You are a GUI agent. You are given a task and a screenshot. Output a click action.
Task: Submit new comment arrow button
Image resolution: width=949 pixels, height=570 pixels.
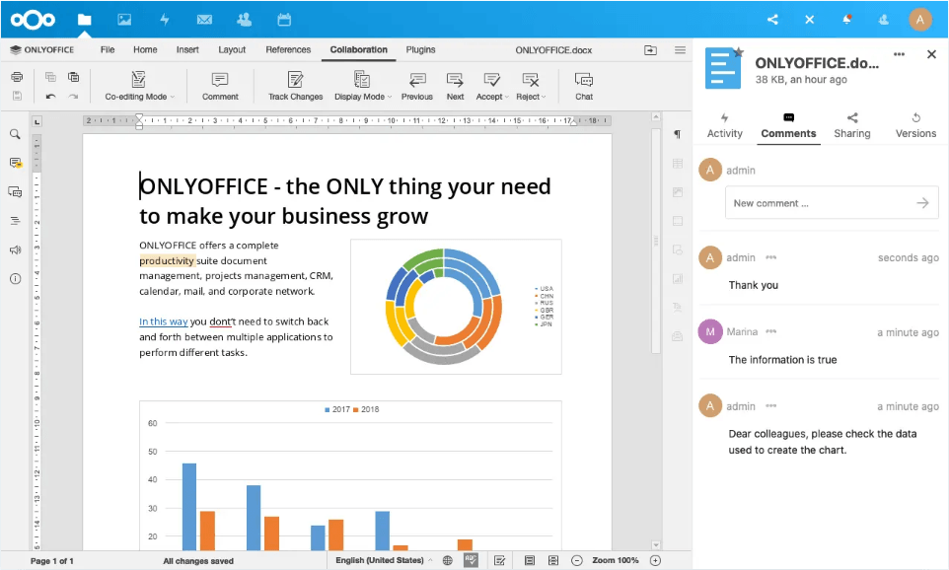tap(922, 203)
